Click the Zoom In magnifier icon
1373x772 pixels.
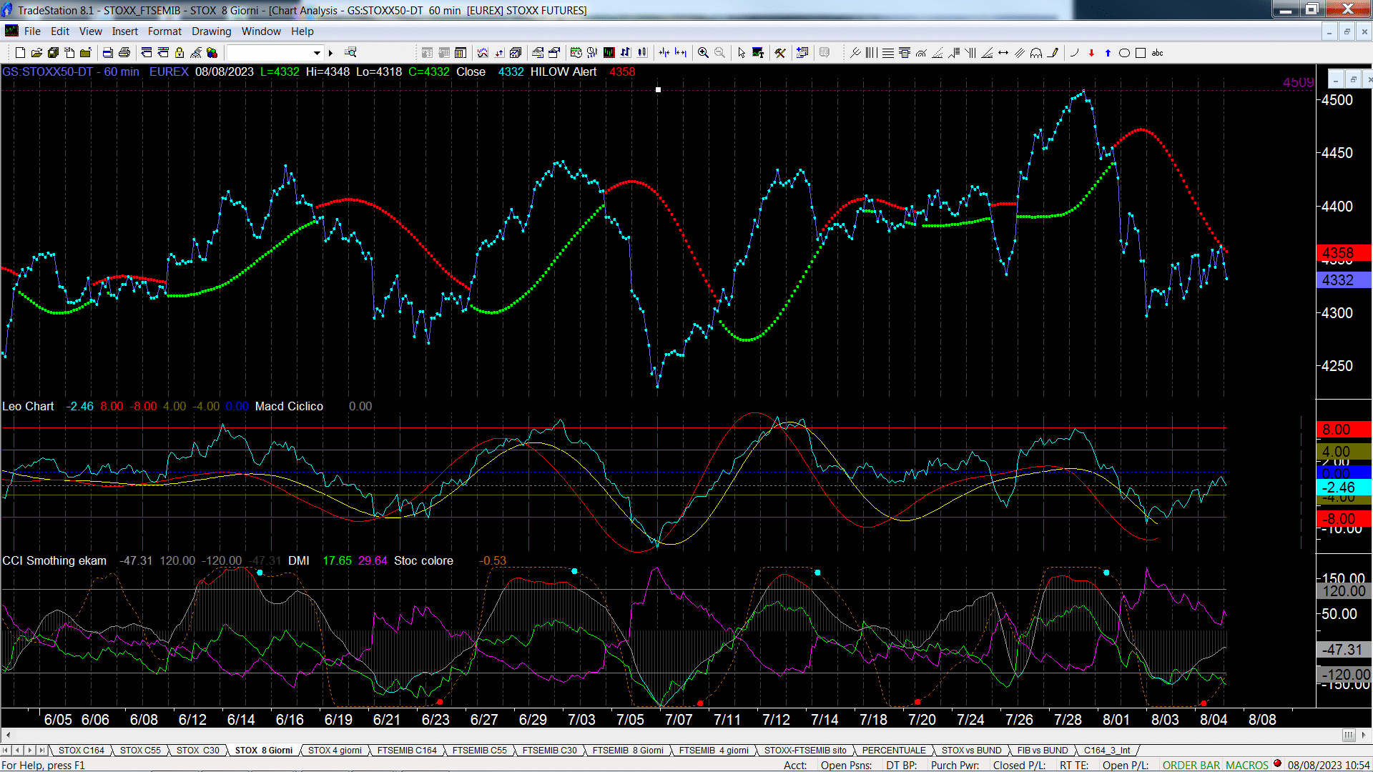click(x=703, y=53)
